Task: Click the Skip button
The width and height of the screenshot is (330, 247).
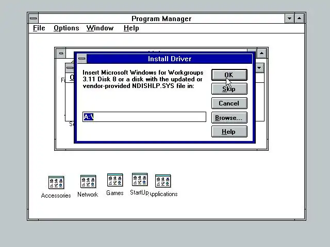Action: pyautogui.click(x=229, y=89)
